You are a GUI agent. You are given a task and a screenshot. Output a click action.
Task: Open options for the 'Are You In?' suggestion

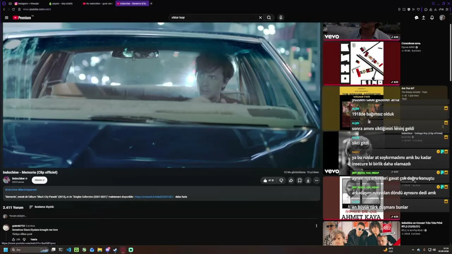pyautogui.click(x=443, y=127)
